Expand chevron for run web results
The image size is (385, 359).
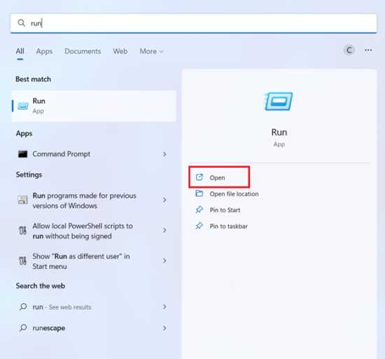164,307
